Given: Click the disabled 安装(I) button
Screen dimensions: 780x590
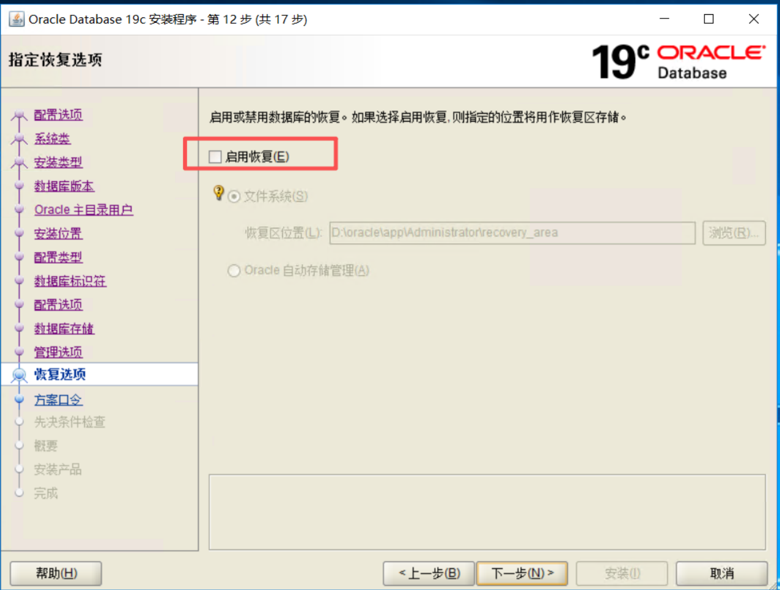Looking at the screenshot, I should click(622, 573).
